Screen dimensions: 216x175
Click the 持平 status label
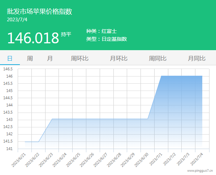point(66,34)
